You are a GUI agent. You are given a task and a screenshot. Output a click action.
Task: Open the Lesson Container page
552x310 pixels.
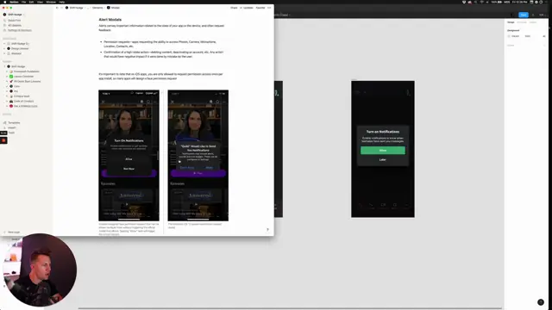tap(23, 77)
